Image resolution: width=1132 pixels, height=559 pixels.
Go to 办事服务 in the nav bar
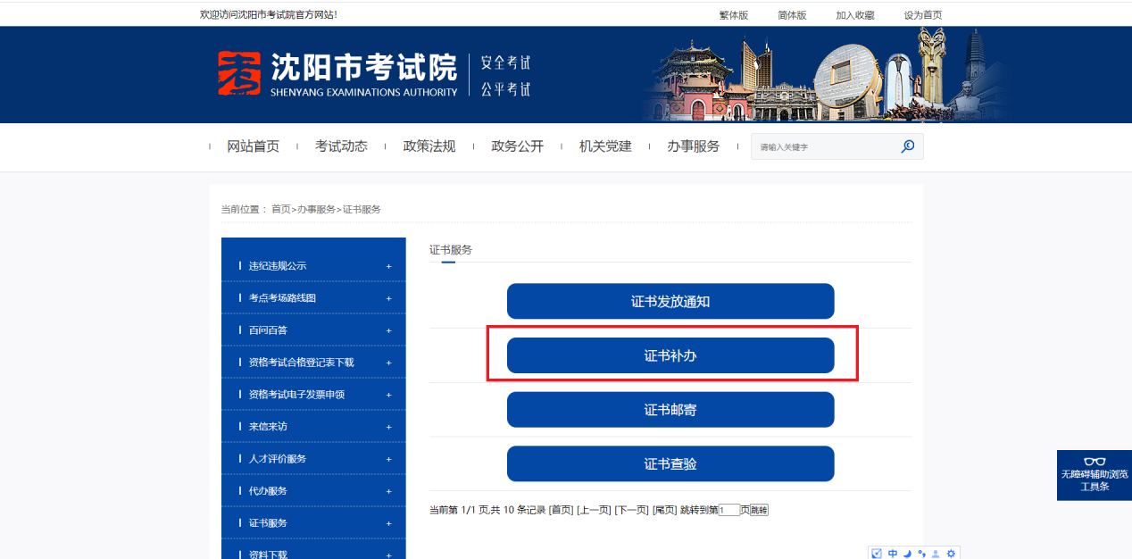[x=693, y=146]
